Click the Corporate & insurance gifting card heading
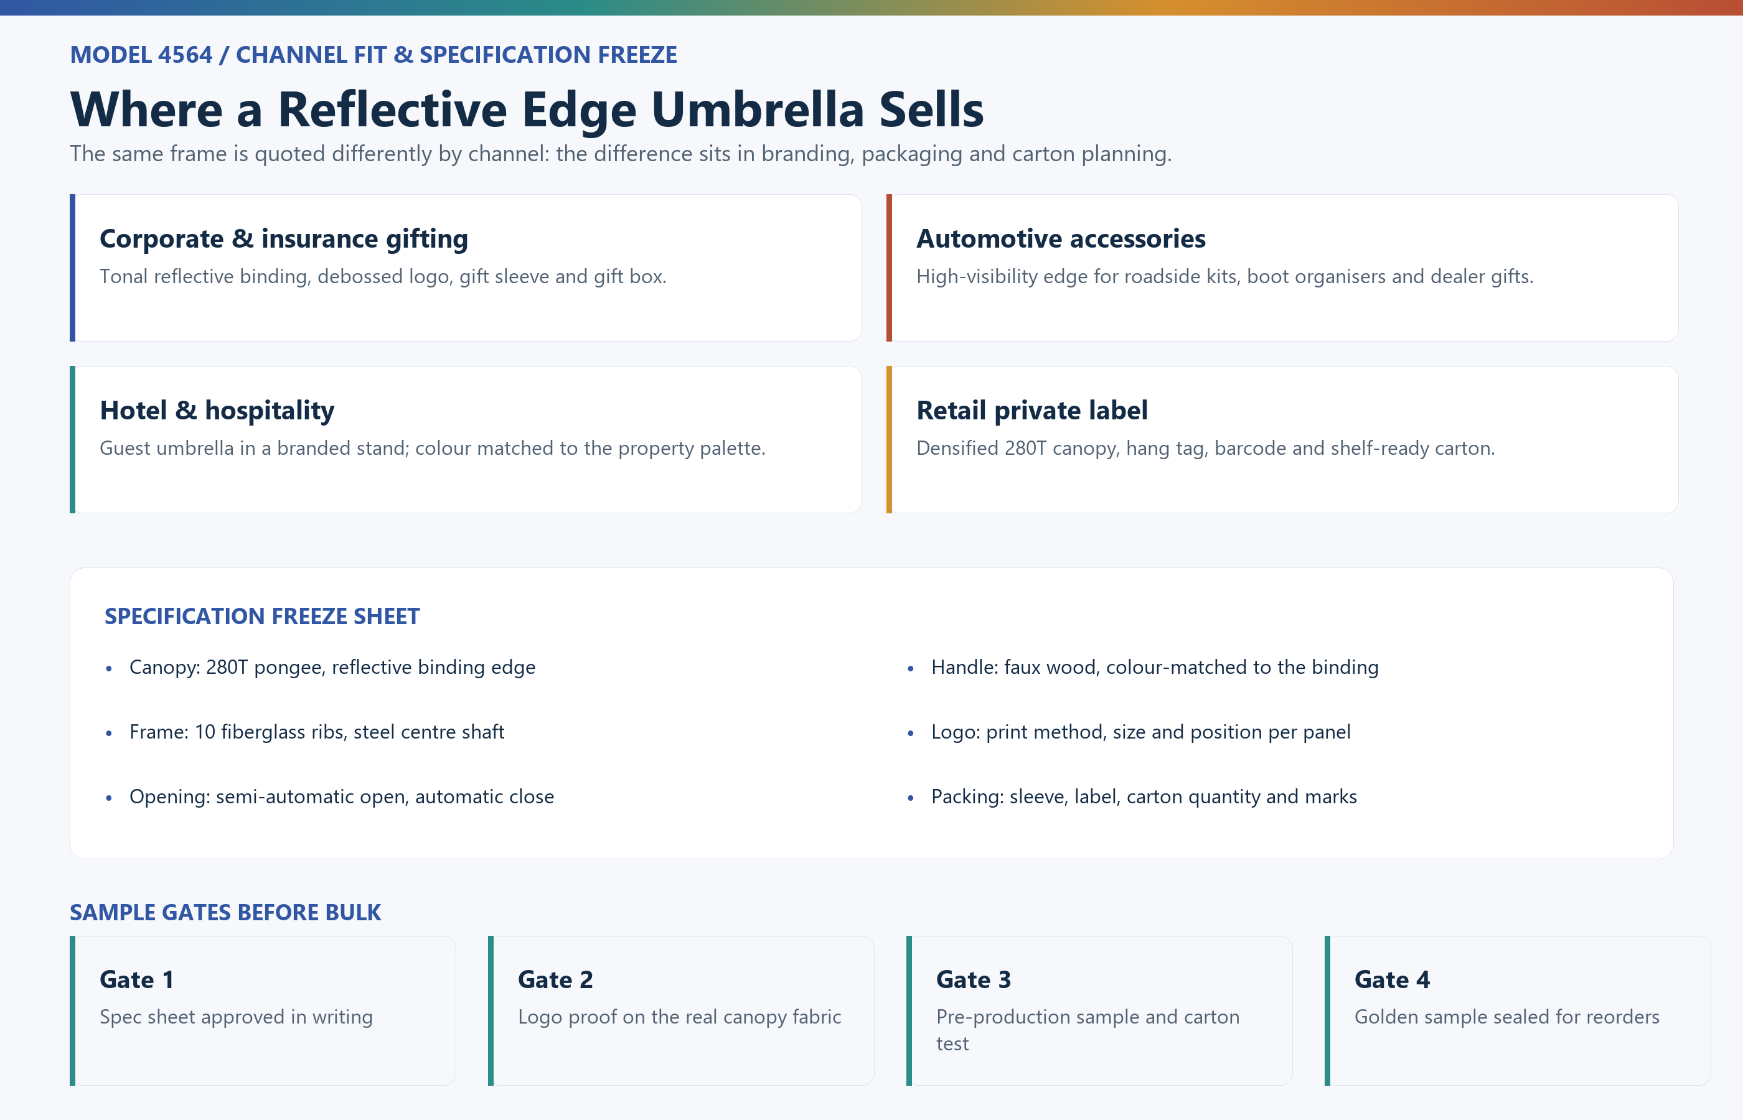The height and width of the screenshot is (1120, 1743). pos(284,238)
